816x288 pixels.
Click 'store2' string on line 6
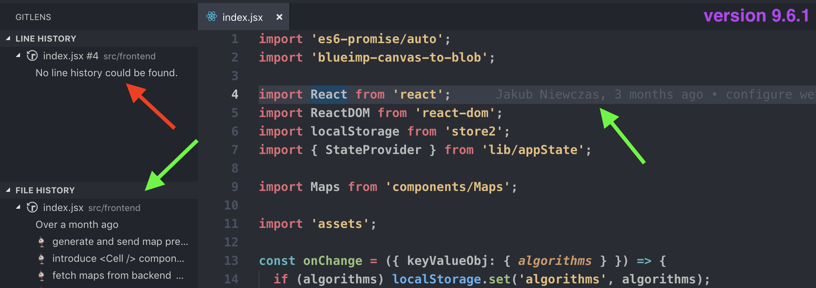coord(474,131)
